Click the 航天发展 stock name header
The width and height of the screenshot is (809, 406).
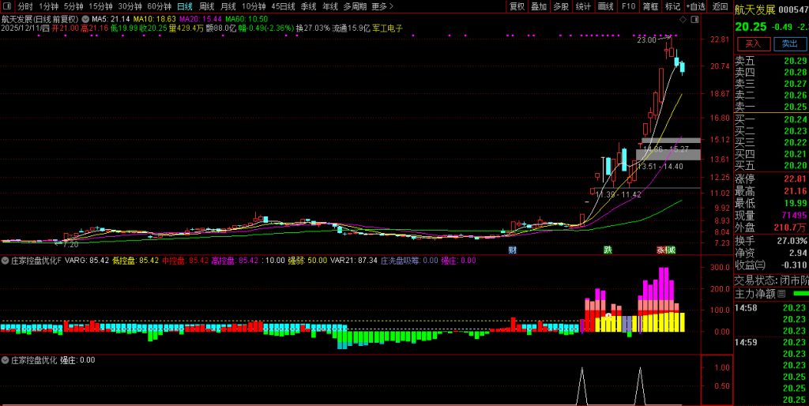pos(755,9)
